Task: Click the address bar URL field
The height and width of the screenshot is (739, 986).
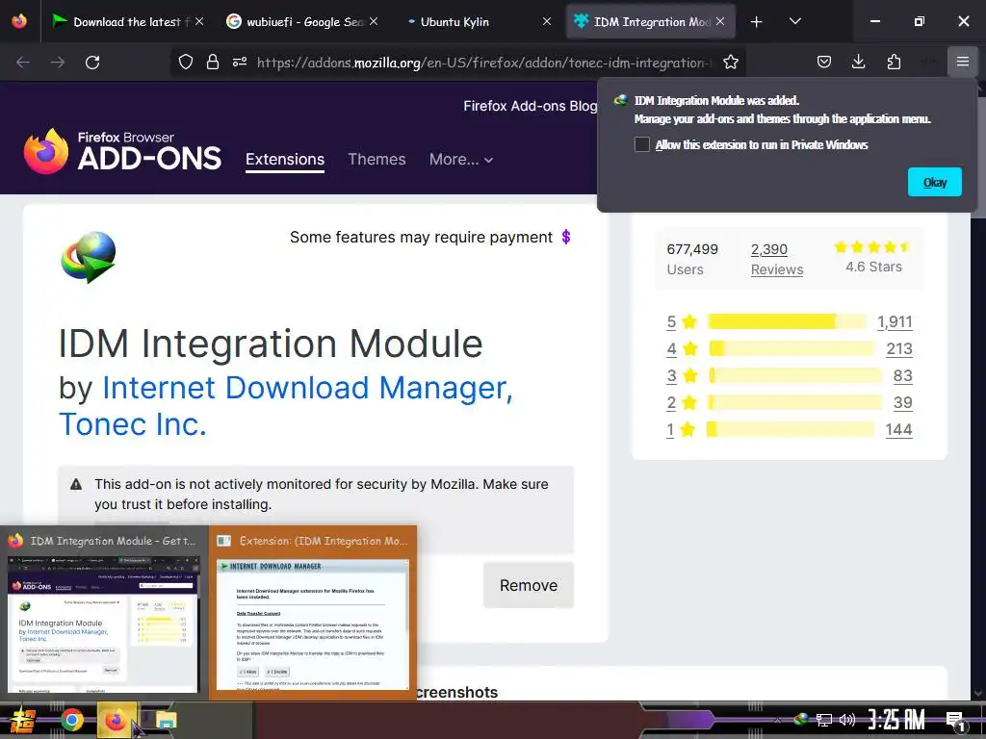Action: (x=484, y=62)
